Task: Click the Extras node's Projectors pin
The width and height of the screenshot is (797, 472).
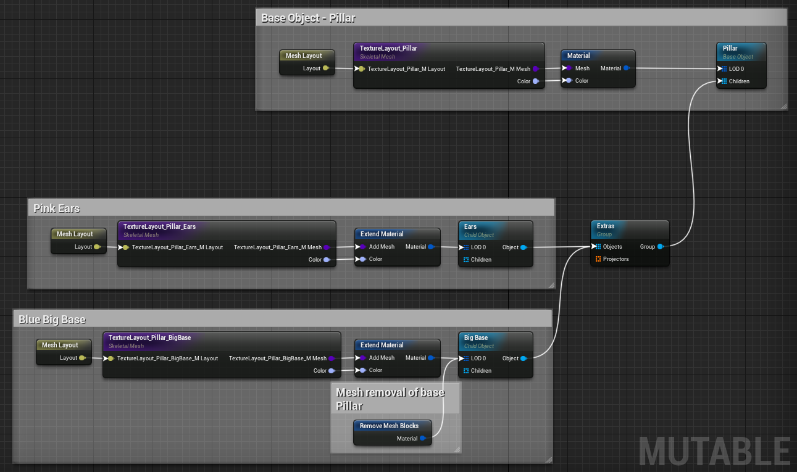Action: tap(598, 259)
